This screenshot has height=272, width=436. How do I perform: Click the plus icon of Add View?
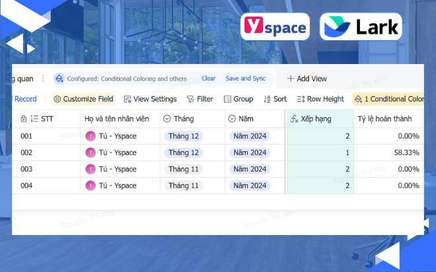pos(291,79)
